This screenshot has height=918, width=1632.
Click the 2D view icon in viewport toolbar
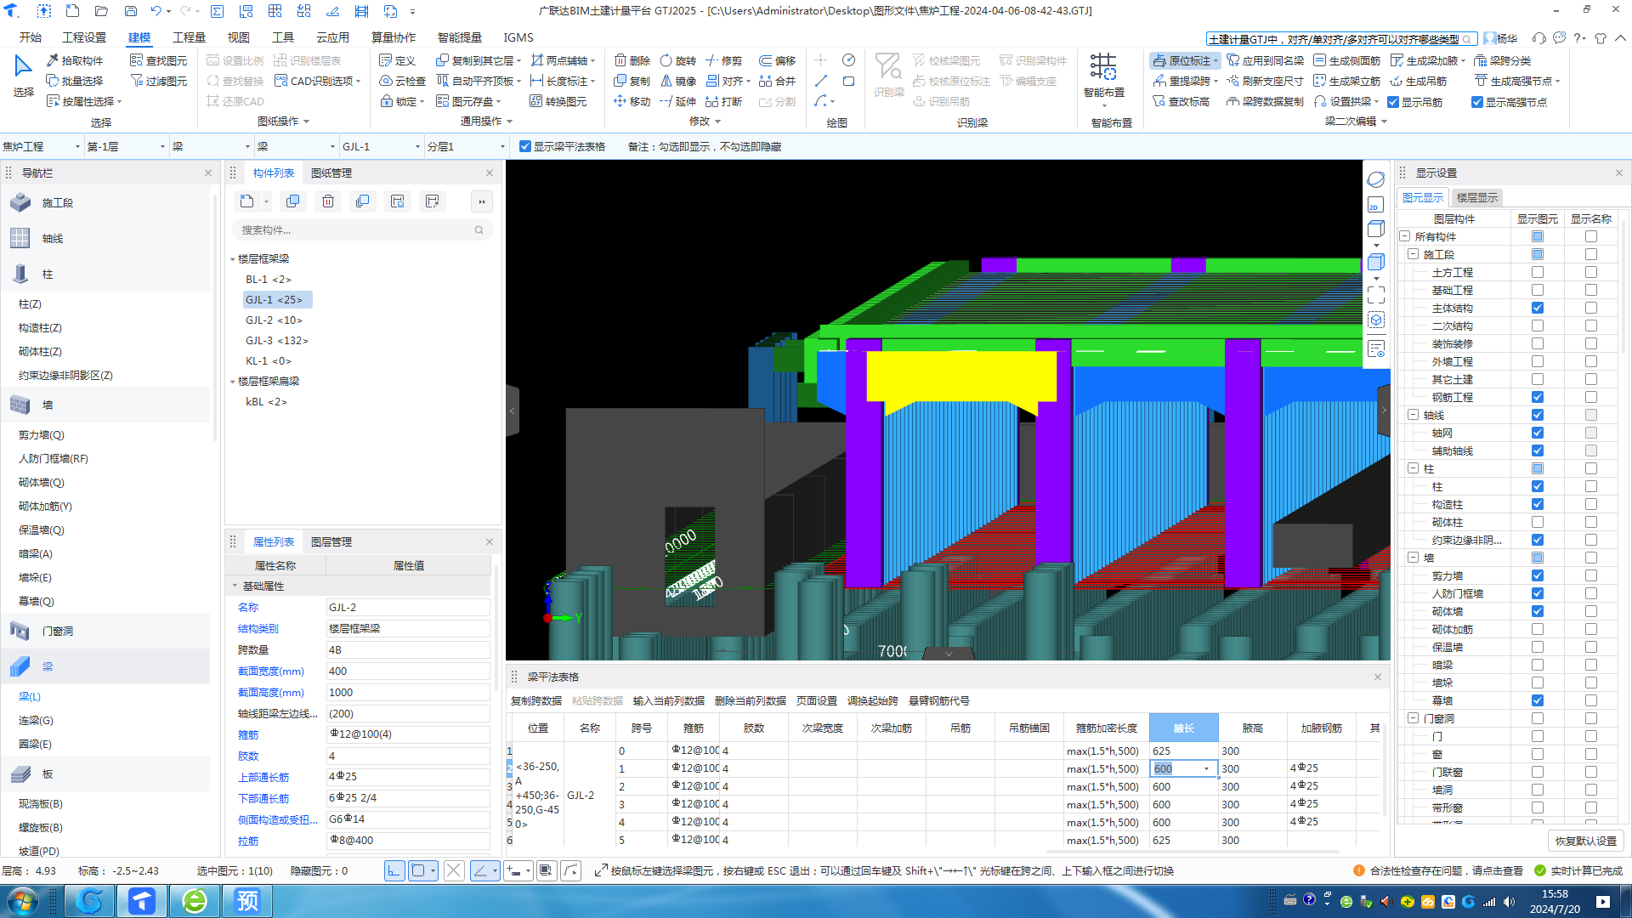(x=1375, y=205)
